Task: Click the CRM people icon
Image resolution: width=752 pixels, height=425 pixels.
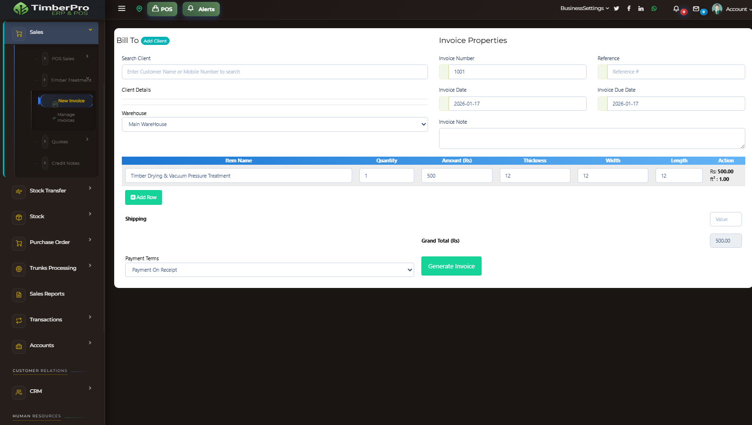Action: click(x=19, y=392)
